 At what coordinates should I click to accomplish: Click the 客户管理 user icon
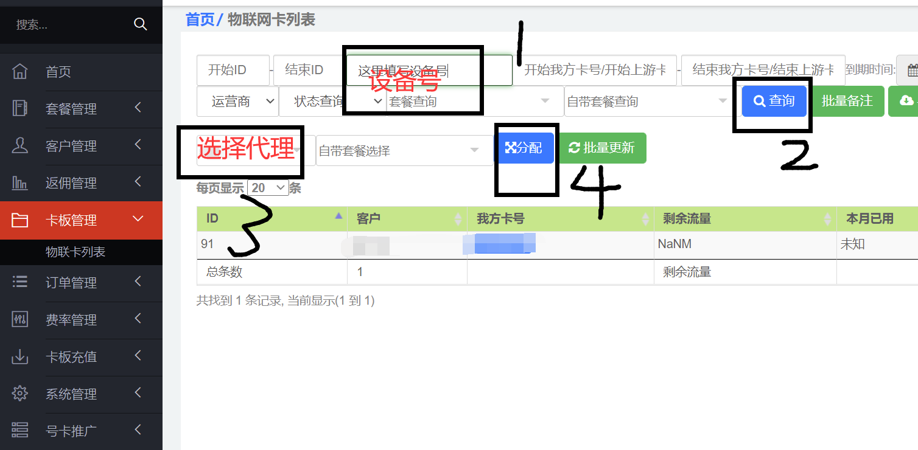[20, 146]
